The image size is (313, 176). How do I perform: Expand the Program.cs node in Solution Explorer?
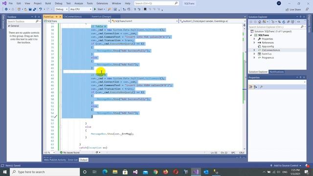click(254, 58)
